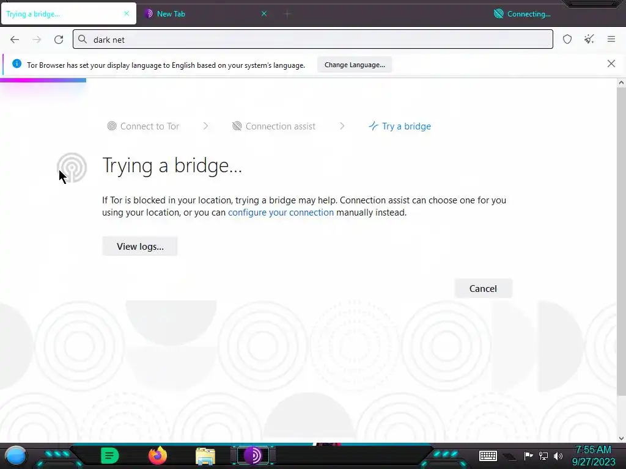This screenshot has height=469, width=626.
Task: Switch to the New Tab tab
Action: tap(205, 14)
